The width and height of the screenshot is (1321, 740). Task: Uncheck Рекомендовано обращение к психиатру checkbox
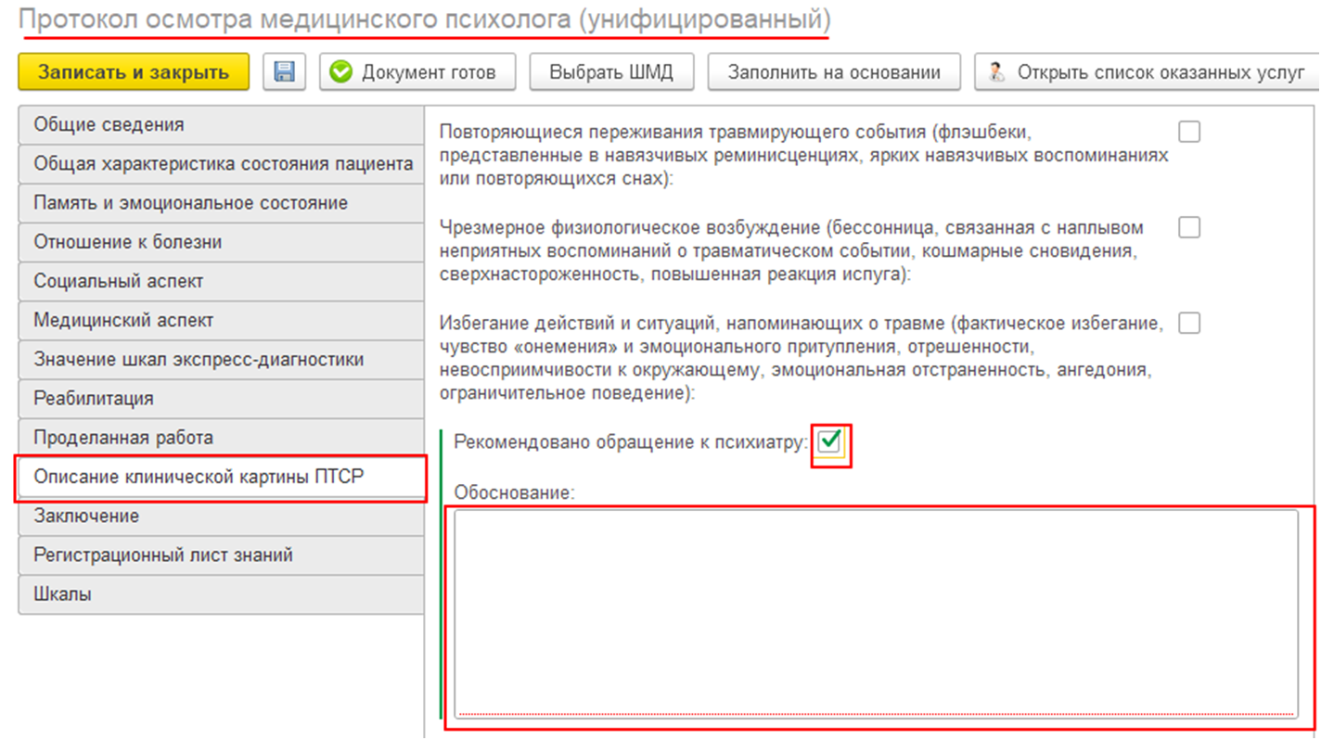[x=830, y=441]
